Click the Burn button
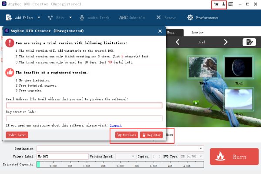This screenshot has width=261, height=174. 234,157
